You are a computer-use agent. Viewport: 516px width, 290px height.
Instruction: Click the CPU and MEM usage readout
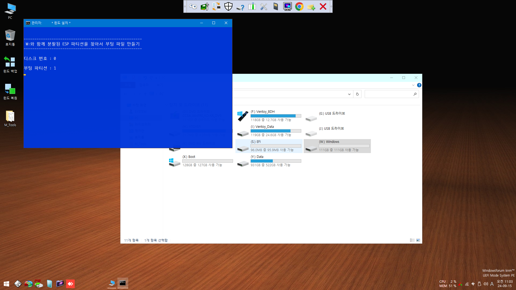point(448,284)
